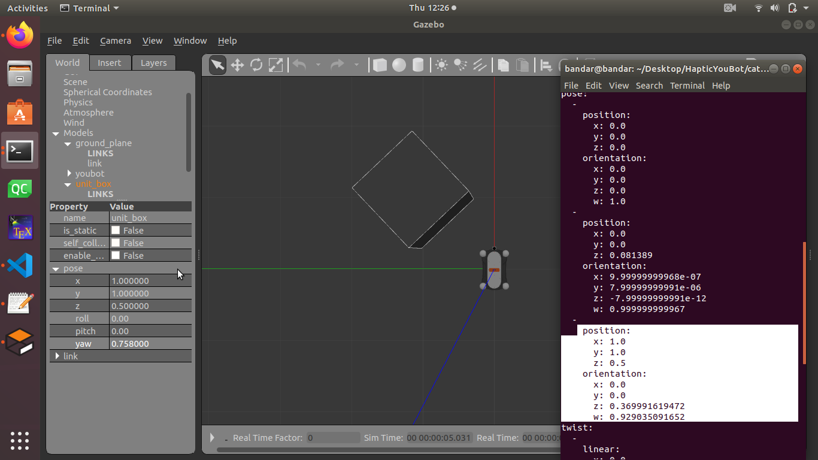The image size is (818, 460).
Task: Expand the link property group
Action: coord(57,356)
